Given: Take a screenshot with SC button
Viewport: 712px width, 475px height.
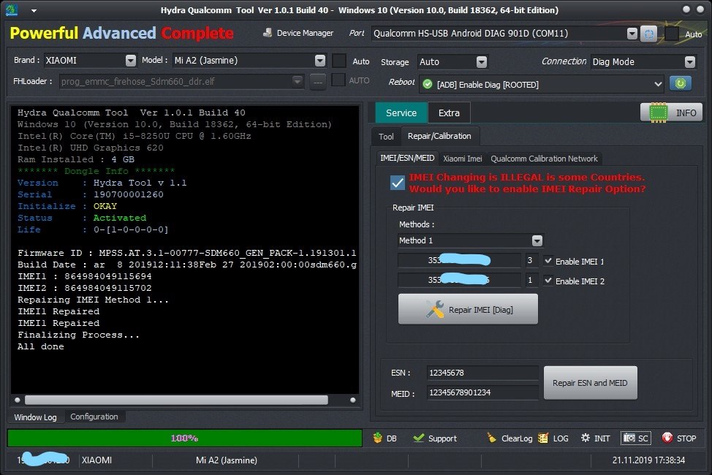Looking at the screenshot, I should [635, 438].
